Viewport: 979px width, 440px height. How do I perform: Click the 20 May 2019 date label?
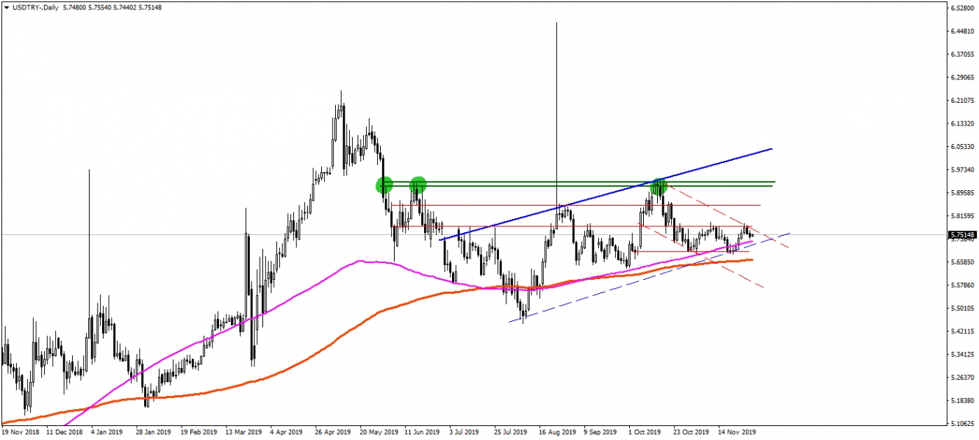[380, 433]
